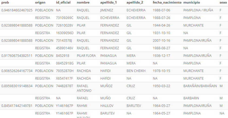This screenshot has height=118, width=228.
Task: Click the nombre column header
Action: coord(83,2)
